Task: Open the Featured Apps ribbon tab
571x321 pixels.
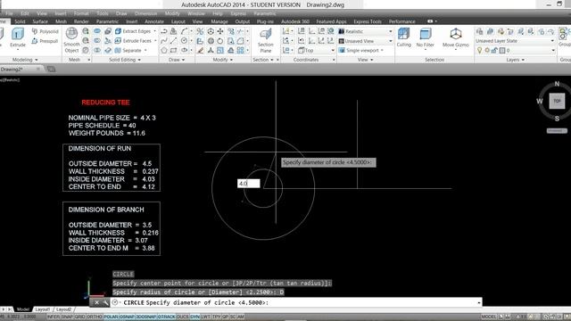Action: pos(331,21)
